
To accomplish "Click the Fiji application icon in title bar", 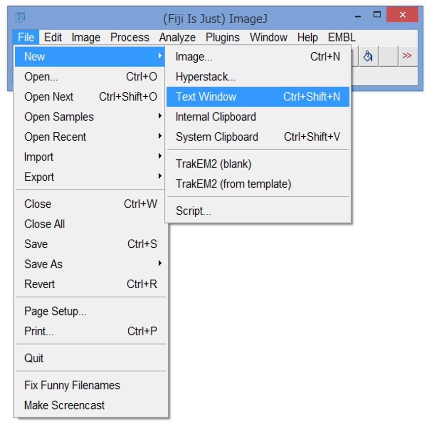I will [20, 17].
